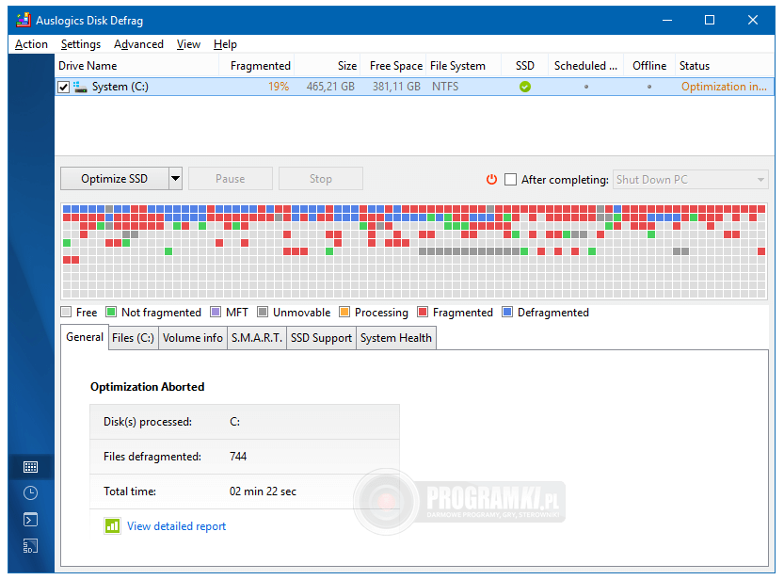Sort by the File System column header
Image resolution: width=784 pixels, height=580 pixels.
tap(463, 66)
